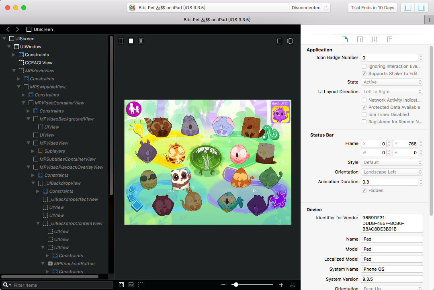
Task: Click the dashed selection icon in bottom bar
Action: 141,285
